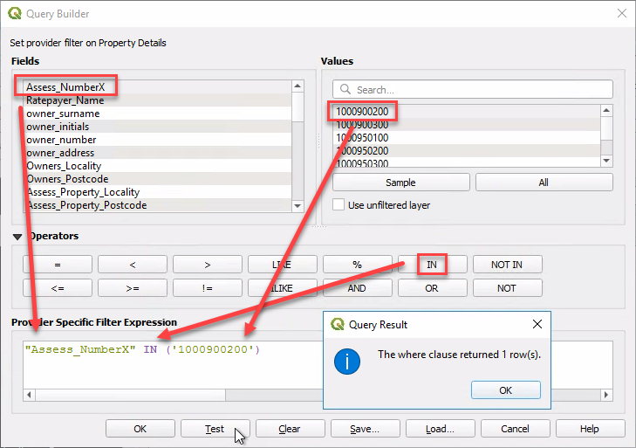The height and width of the screenshot is (448, 636).
Task: Insert the > operator
Action: (x=208, y=265)
